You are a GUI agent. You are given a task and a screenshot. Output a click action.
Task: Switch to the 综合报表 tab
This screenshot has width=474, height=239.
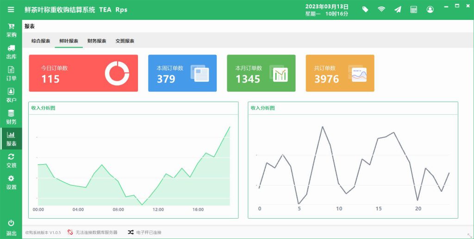41,41
